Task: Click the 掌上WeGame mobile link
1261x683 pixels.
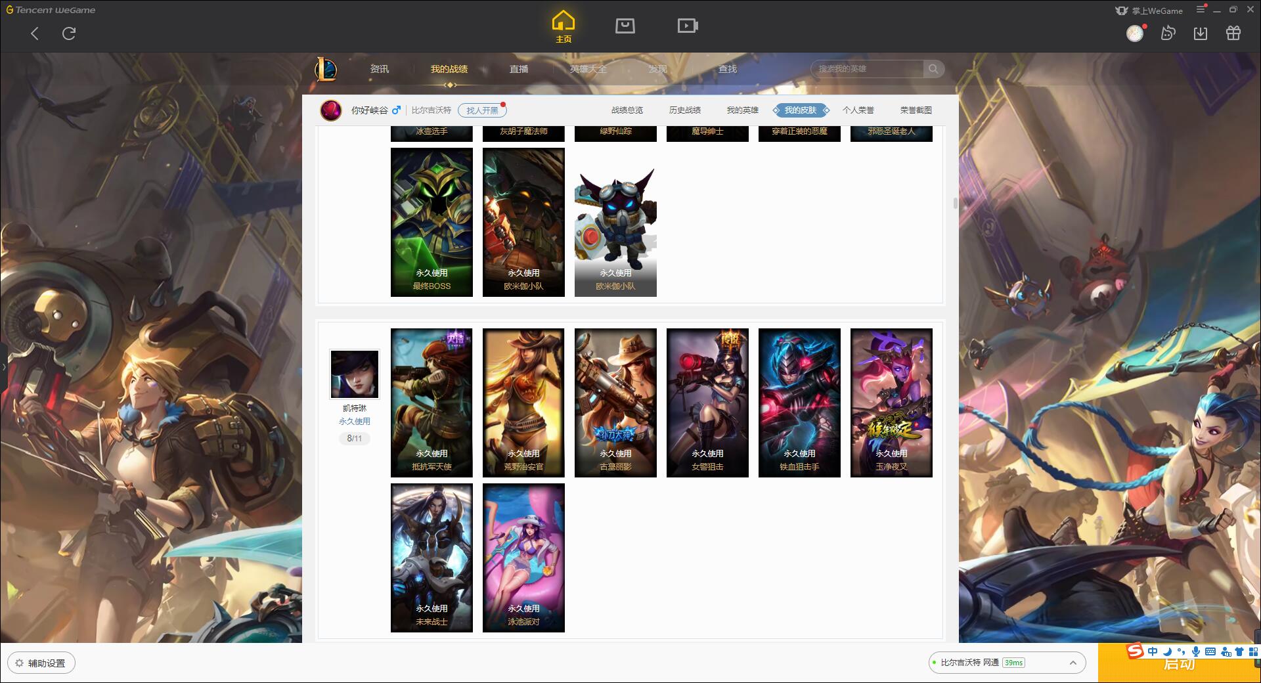Action: [x=1149, y=11]
